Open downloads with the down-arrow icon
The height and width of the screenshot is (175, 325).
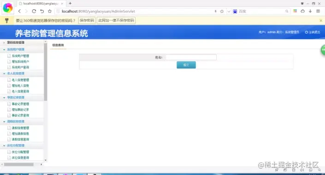310,11
